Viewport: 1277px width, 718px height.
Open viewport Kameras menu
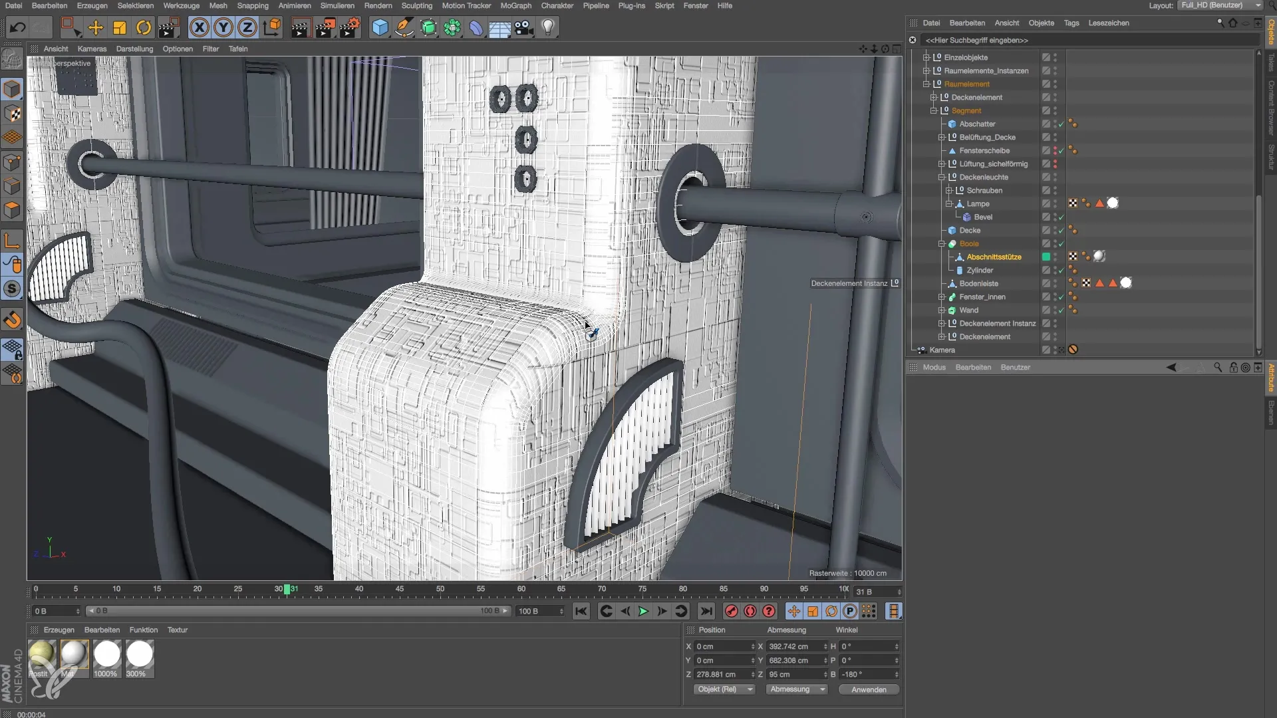point(92,49)
